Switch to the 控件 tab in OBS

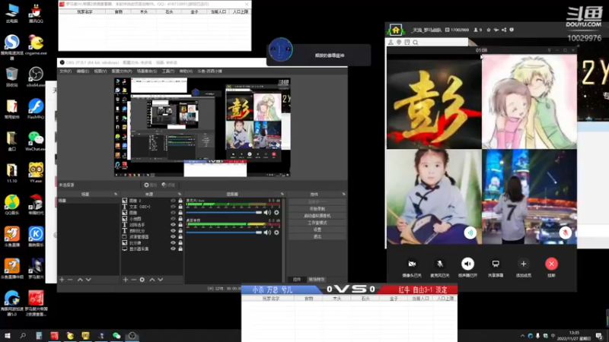[297, 280]
